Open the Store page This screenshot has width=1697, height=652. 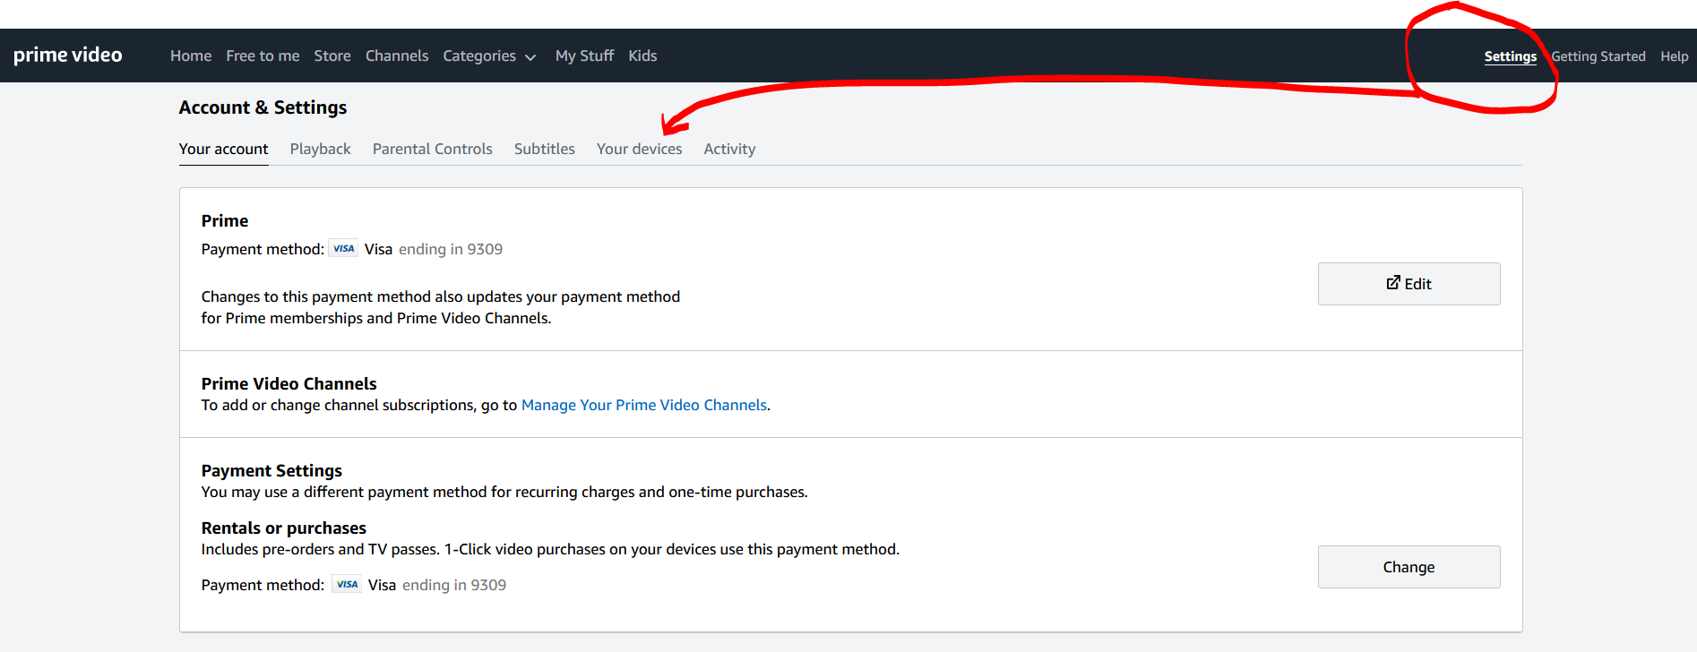click(x=332, y=56)
